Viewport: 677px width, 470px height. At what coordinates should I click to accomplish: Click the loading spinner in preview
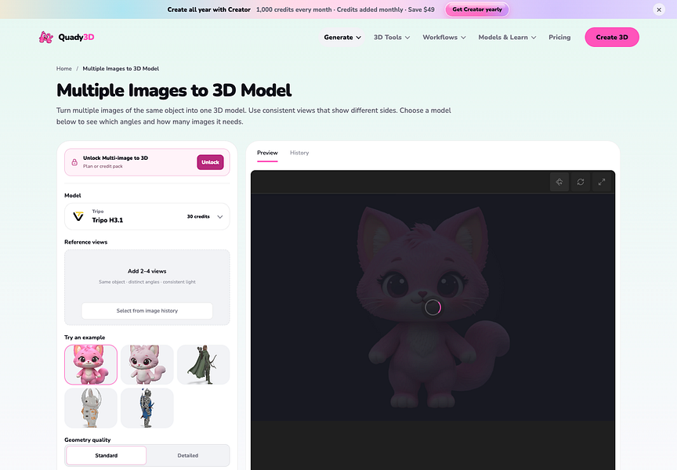pyautogui.click(x=433, y=307)
